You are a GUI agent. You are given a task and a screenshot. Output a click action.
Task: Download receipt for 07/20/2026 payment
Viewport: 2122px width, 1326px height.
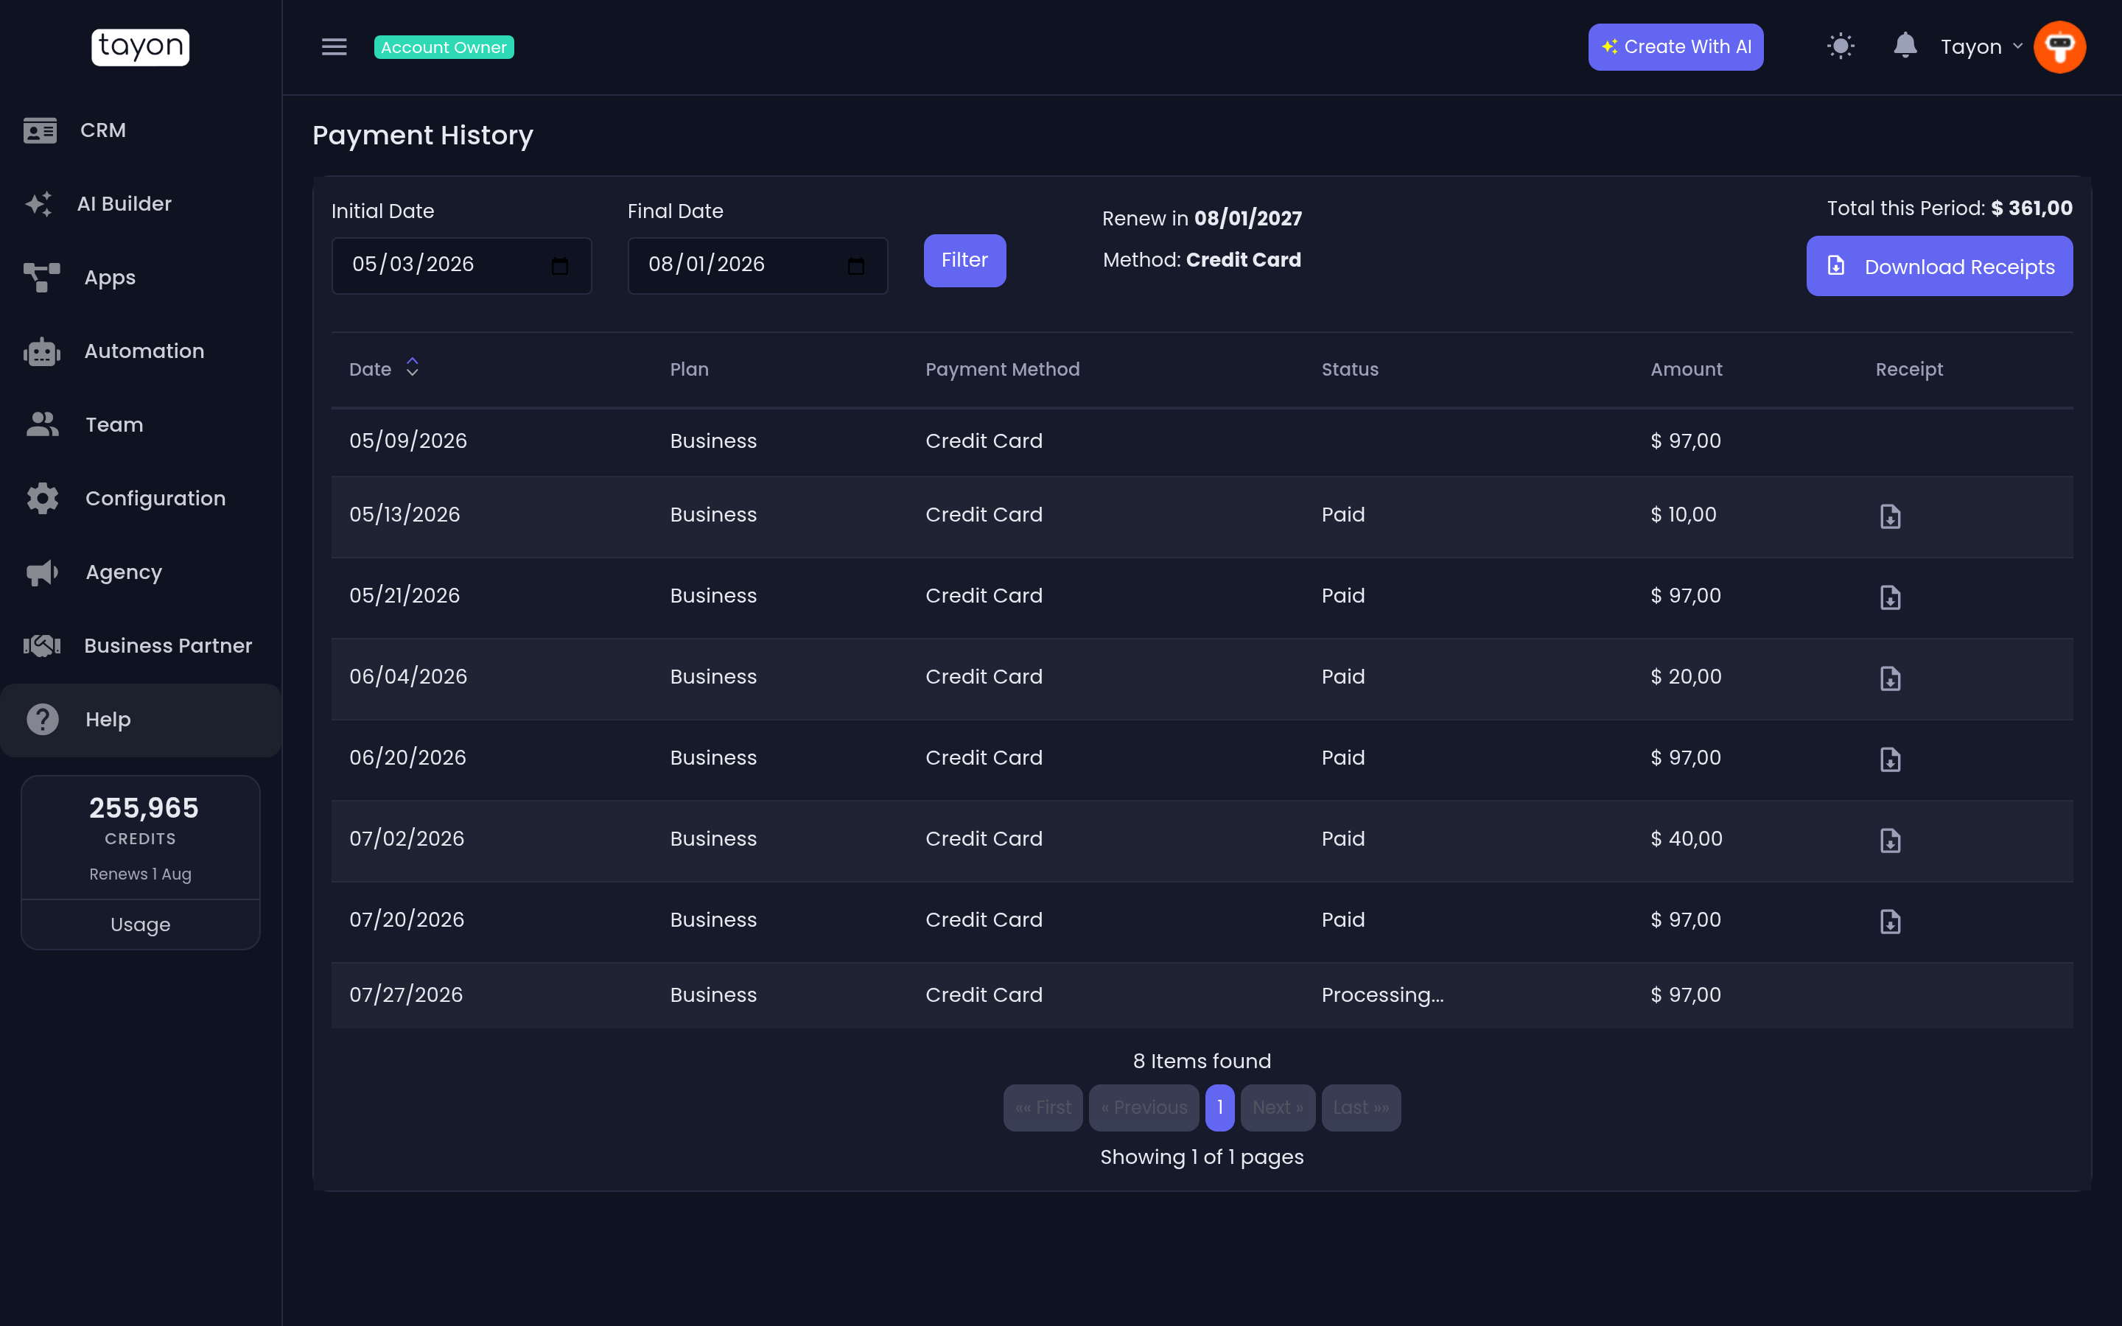1891,921
